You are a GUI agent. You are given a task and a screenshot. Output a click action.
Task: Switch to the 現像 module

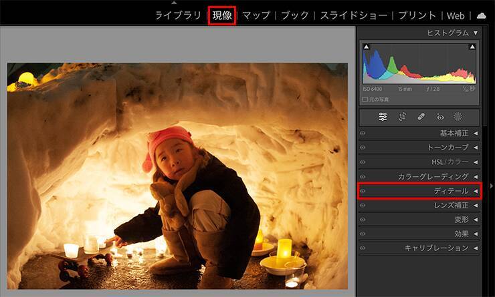pyautogui.click(x=221, y=15)
